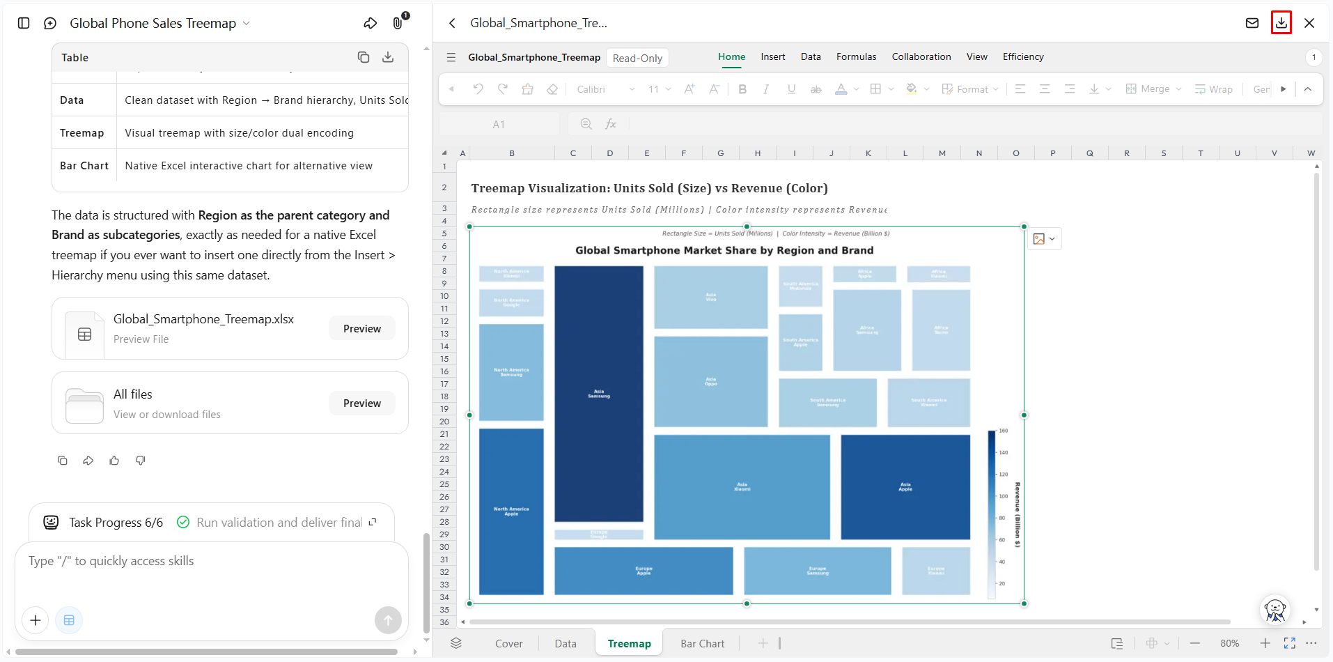Download the Global_Smartphone_Treemap file
Image resolution: width=1333 pixels, height=662 pixels.
pos(1281,23)
